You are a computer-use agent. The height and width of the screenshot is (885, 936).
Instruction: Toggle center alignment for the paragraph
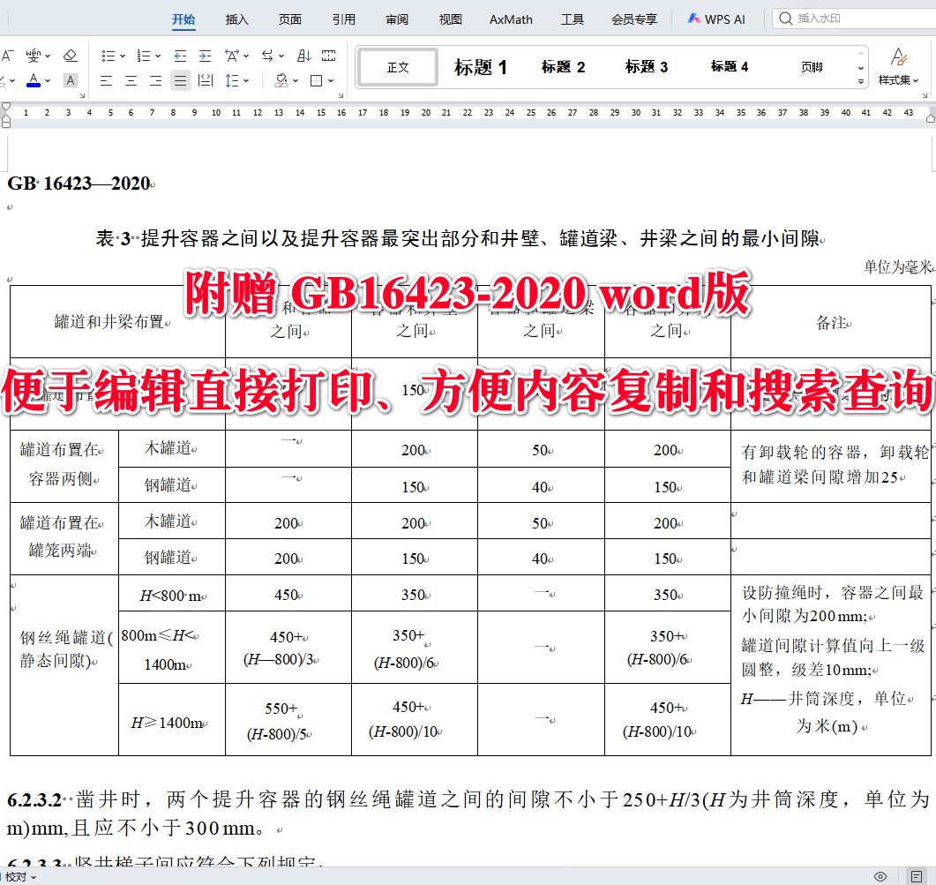click(x=130, y=80)
